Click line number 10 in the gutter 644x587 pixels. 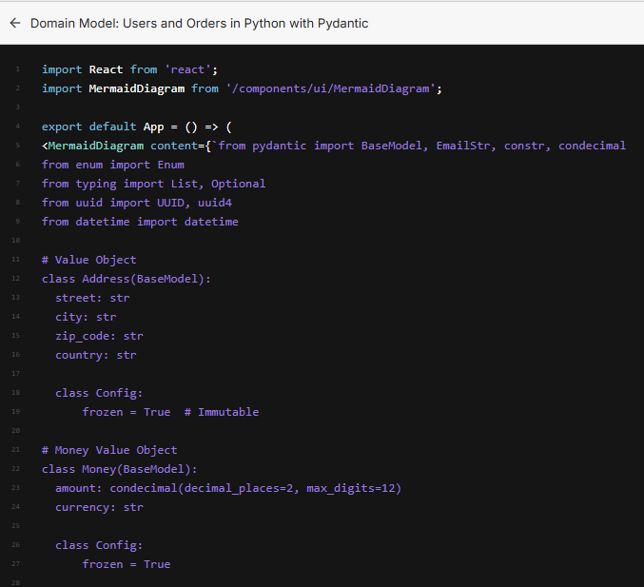(15, 241)
